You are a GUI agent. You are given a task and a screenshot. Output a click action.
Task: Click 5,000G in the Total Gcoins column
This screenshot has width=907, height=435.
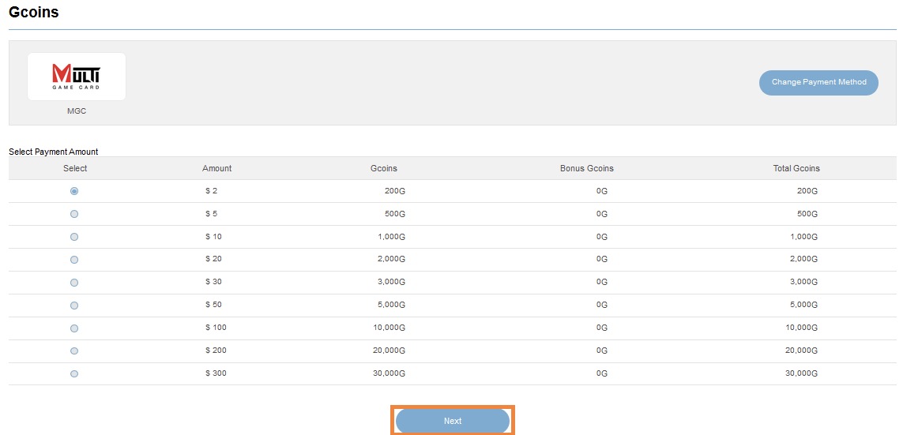(804, 305)
